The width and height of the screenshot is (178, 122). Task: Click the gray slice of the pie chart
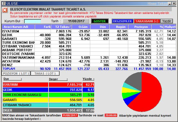click(x=135, y=81)
